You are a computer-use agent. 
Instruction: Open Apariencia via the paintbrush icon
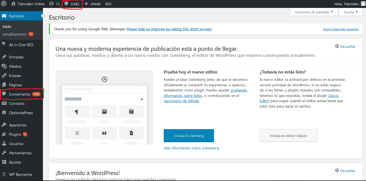point(4,125)
